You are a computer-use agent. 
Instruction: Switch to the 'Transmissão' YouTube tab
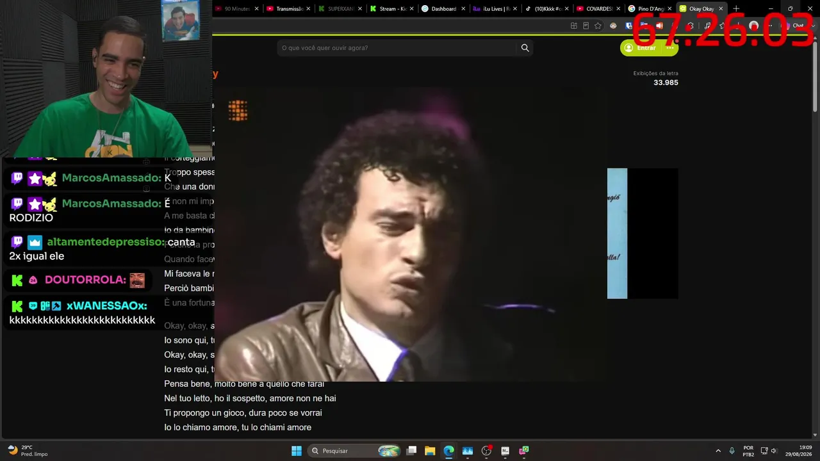tap(288, 9)
